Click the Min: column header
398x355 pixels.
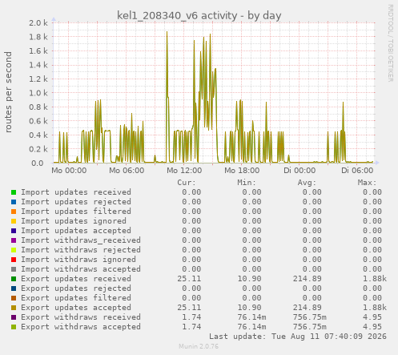pyautogui.click(x=247, y=183)
